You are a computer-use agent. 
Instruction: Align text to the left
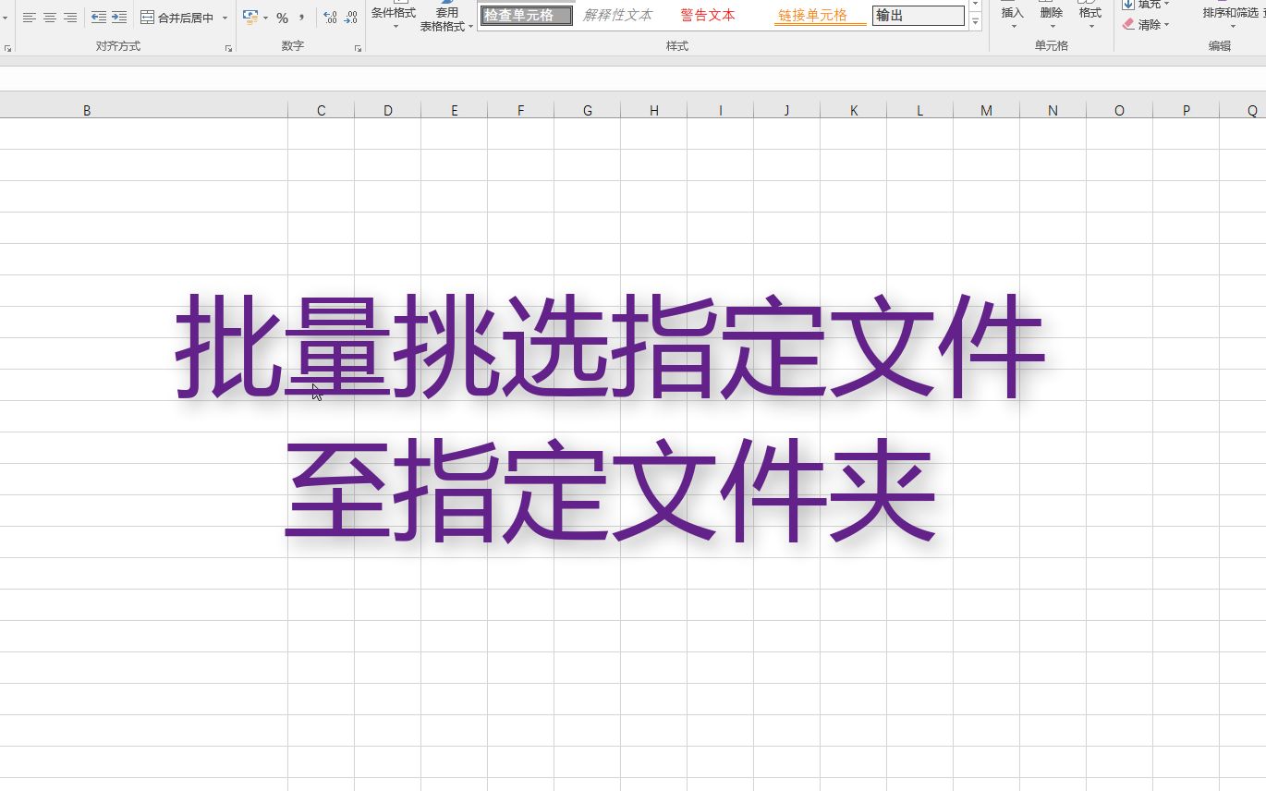coord(30,18)
